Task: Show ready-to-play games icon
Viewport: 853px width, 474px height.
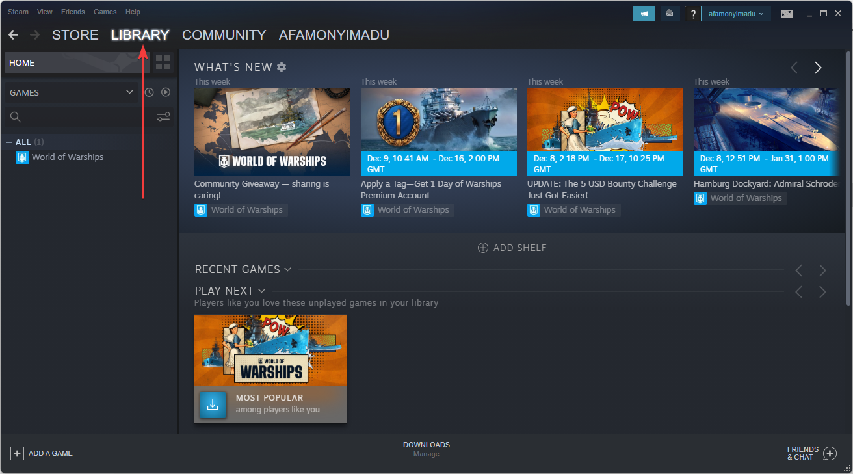Action: click(x=166, y=92)
